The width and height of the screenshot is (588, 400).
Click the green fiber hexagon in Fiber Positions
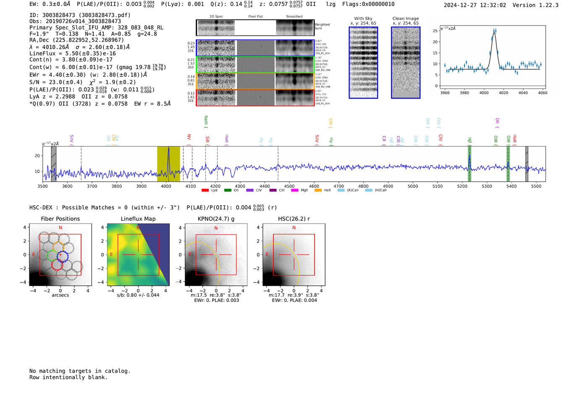(52, 255)
